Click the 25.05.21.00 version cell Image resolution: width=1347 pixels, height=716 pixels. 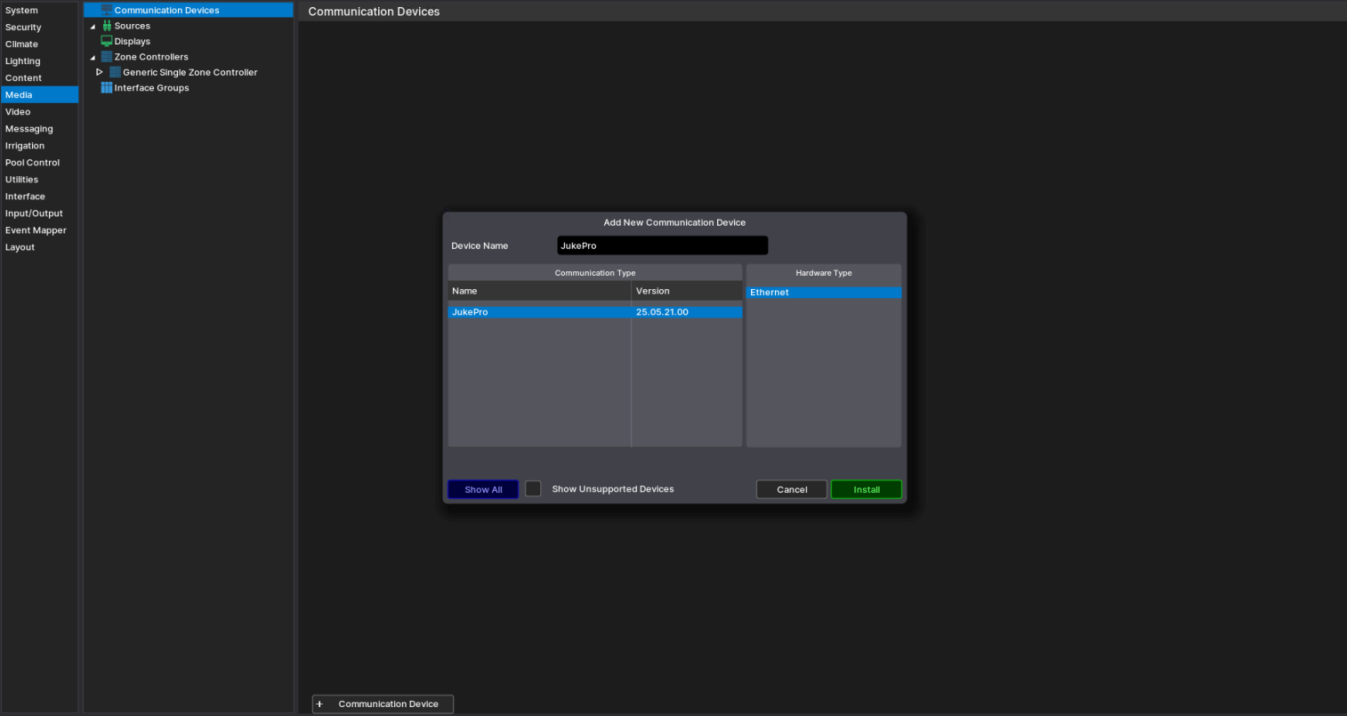[687, 312]
